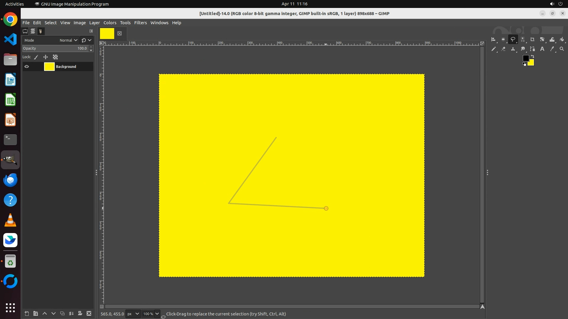Add a layer mask icon
This screenshot has height=319, width=568.
80,314
